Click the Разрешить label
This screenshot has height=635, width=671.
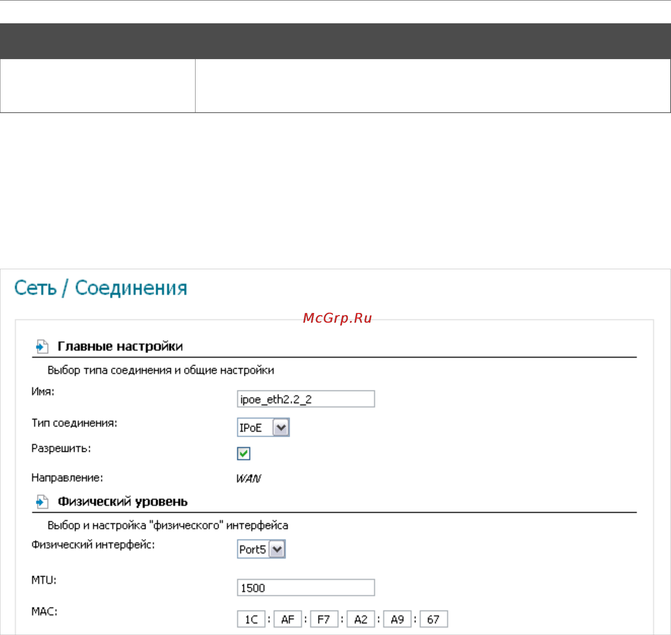tap(61, 449)
